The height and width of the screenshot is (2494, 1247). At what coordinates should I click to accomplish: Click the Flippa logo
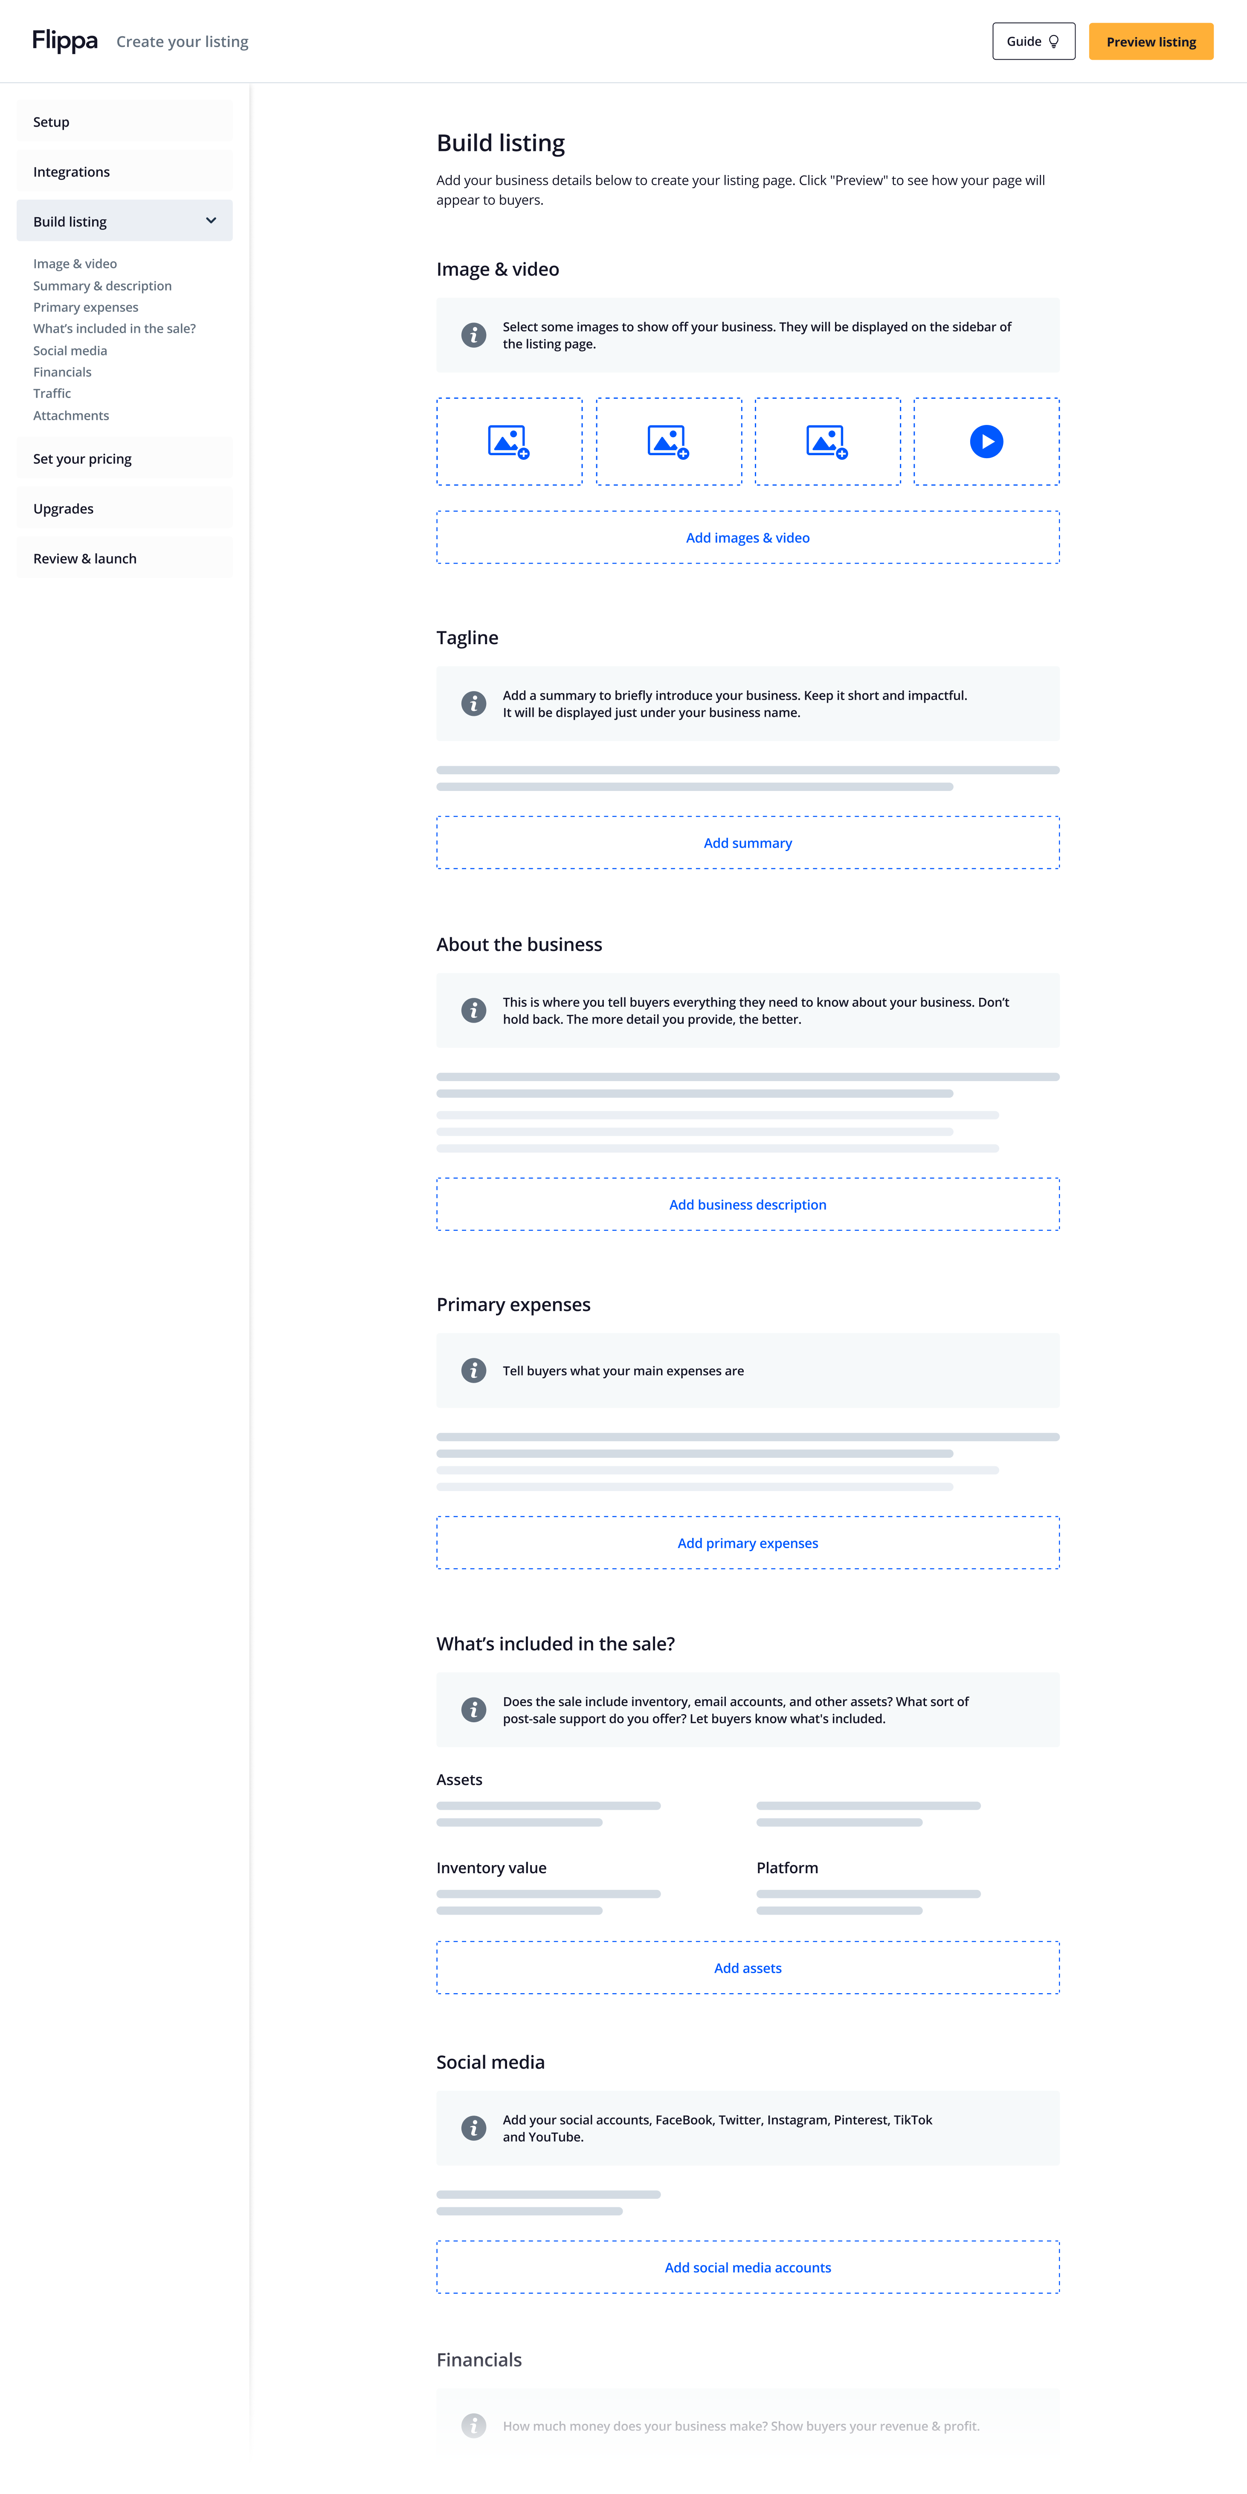pos(65,41)
